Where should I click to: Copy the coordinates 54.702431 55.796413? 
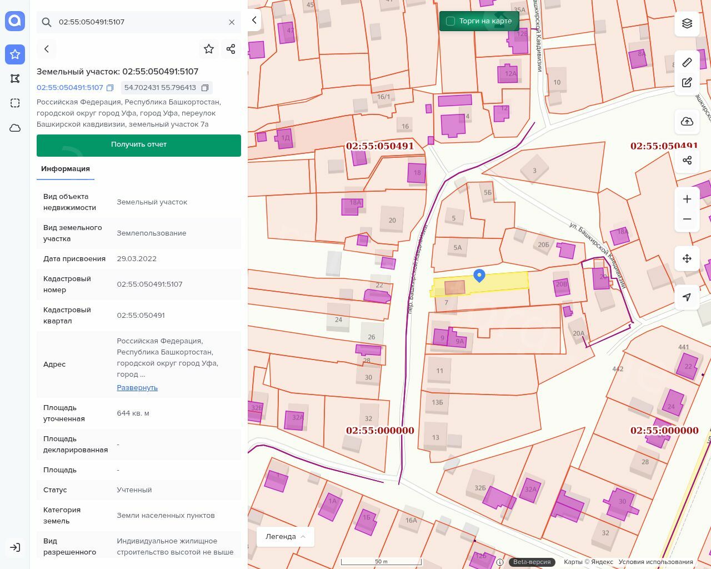point(205,88)
